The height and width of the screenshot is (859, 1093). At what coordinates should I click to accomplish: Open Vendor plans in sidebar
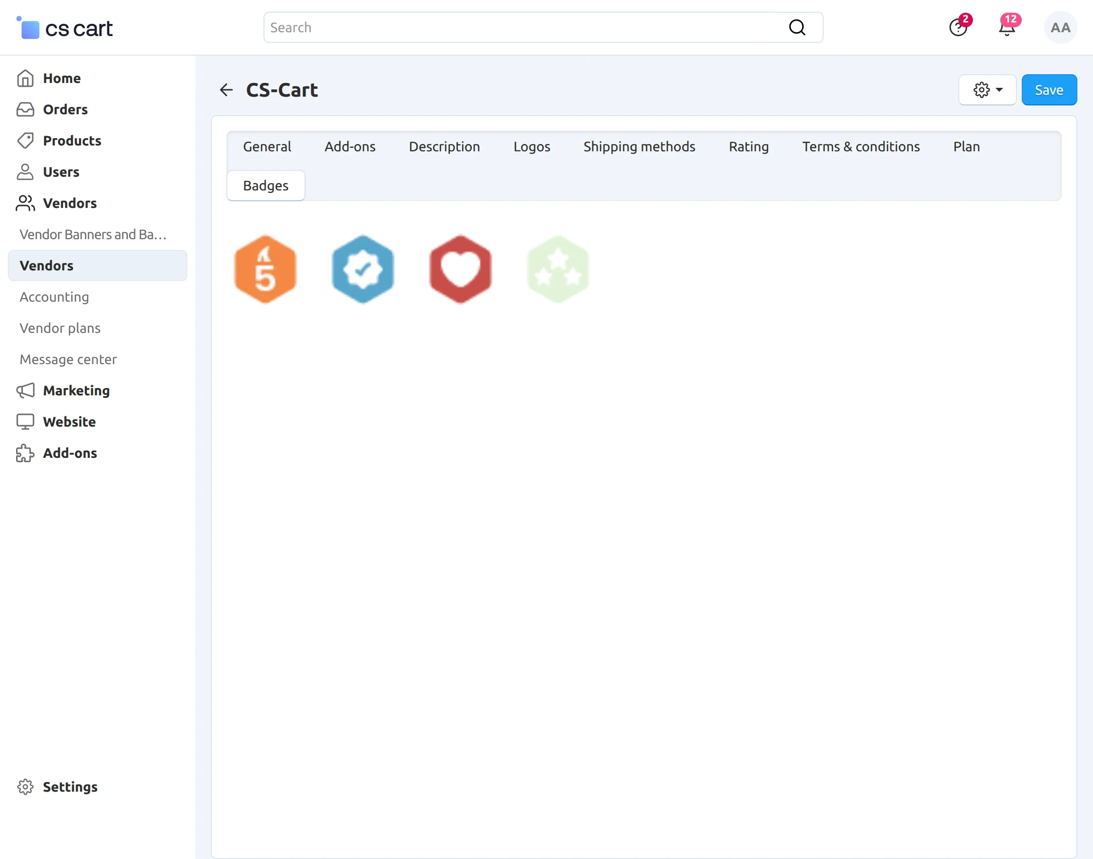(60, 328)
